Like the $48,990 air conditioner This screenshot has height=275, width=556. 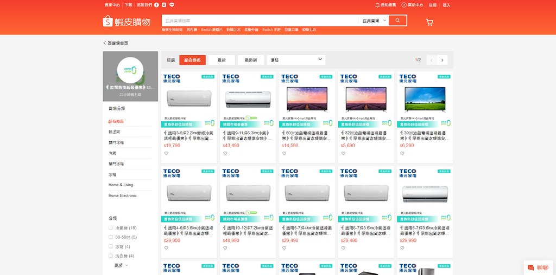tap(225, 248)
